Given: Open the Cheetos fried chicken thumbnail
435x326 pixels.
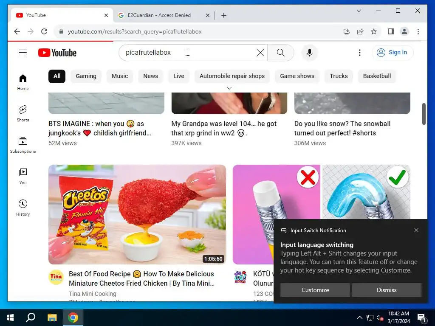Looking at the screenshot, I should click(x=137, y=214).
